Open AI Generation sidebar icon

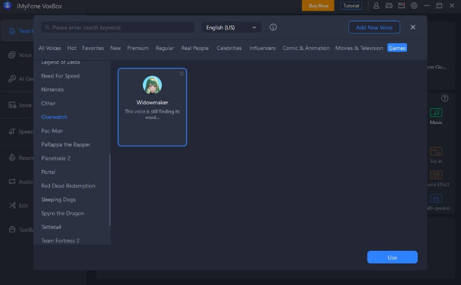point(12,79)
